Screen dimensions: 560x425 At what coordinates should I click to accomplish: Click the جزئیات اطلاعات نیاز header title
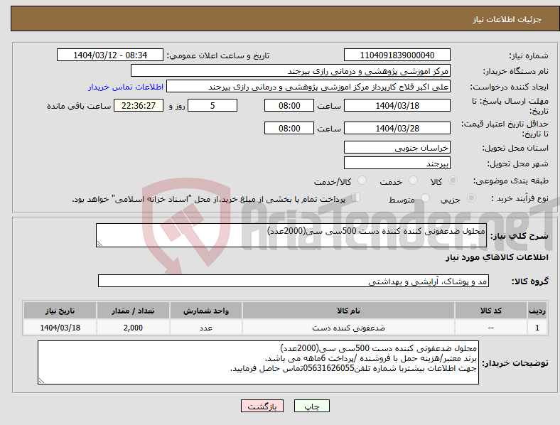tap(507, 19)
